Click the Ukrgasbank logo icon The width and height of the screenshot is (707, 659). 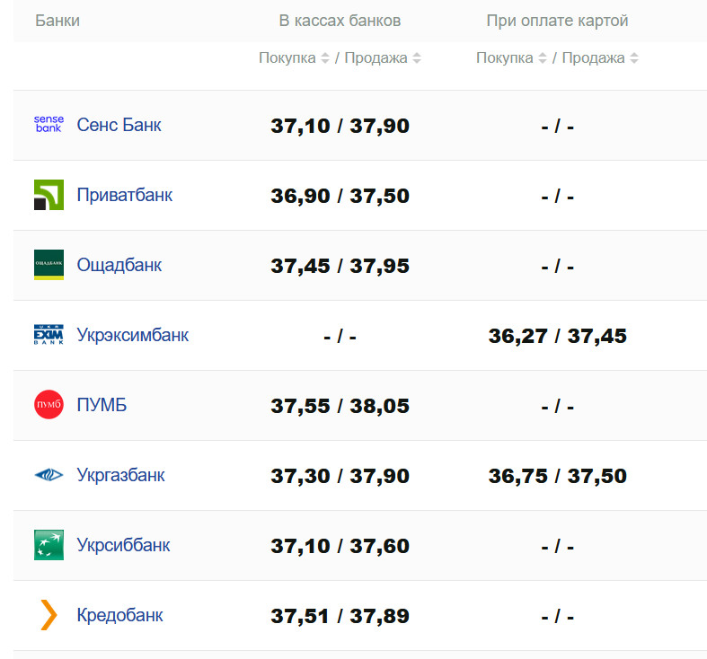[49, 475]
